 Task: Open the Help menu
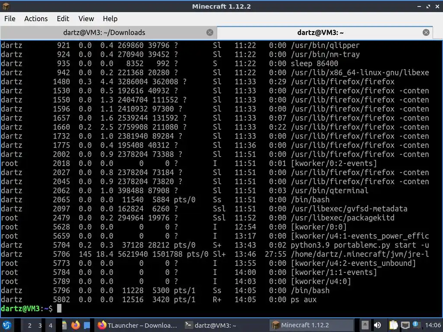pyautogui.click(x=110, y=19)
